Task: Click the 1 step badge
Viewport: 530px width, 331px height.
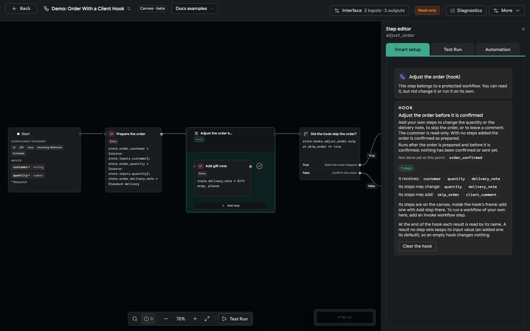Action: 406,168
